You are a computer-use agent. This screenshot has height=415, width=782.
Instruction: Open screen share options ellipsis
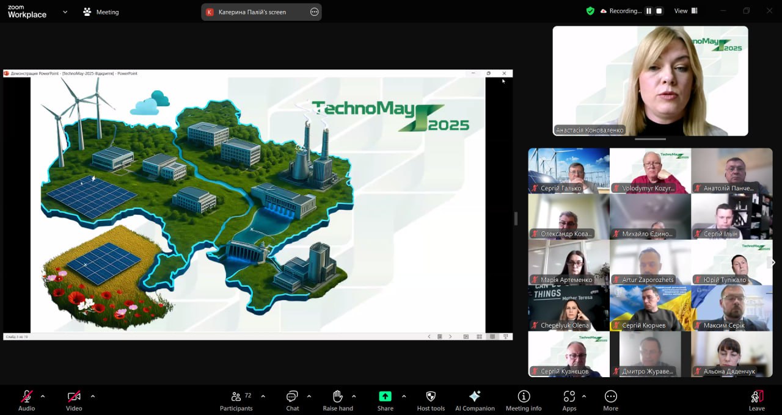[314, 12]
